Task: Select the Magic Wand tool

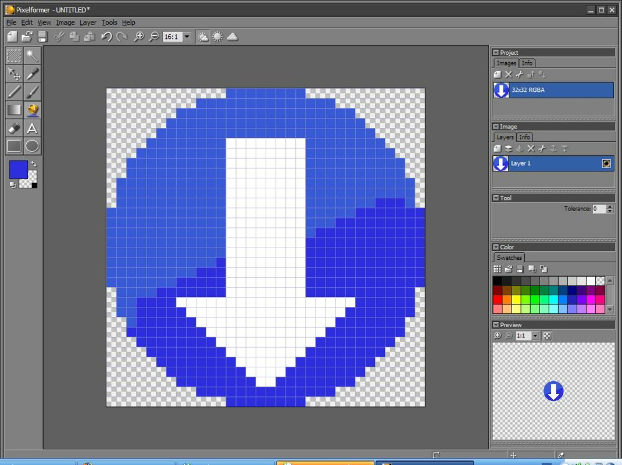Action: [x=32, y=56]
